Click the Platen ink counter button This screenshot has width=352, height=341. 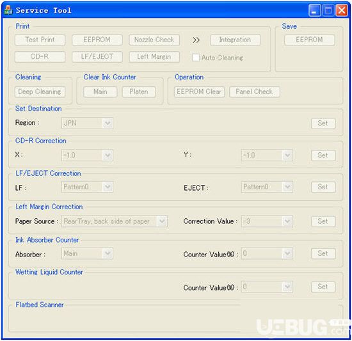click(x=139, y=91)
